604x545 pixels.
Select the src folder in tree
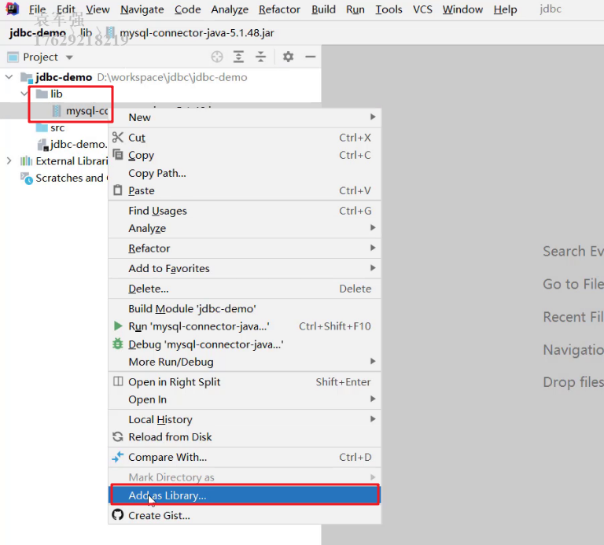(x=57, y=127)
